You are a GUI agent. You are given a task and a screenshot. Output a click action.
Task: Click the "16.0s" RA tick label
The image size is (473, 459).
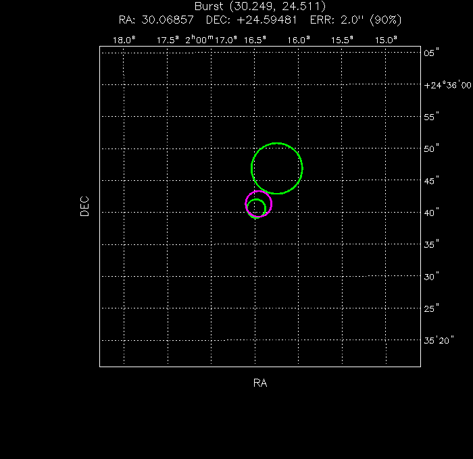(x=299, y=40)
